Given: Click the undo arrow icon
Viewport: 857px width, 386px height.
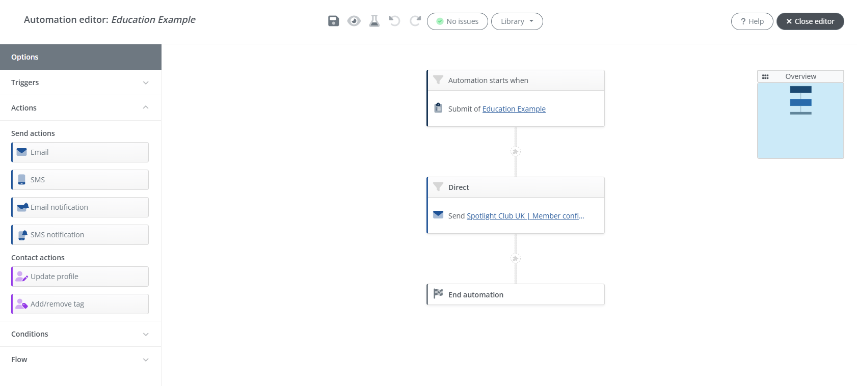Looking at the screenshot, I should click(x=394, y=21).
